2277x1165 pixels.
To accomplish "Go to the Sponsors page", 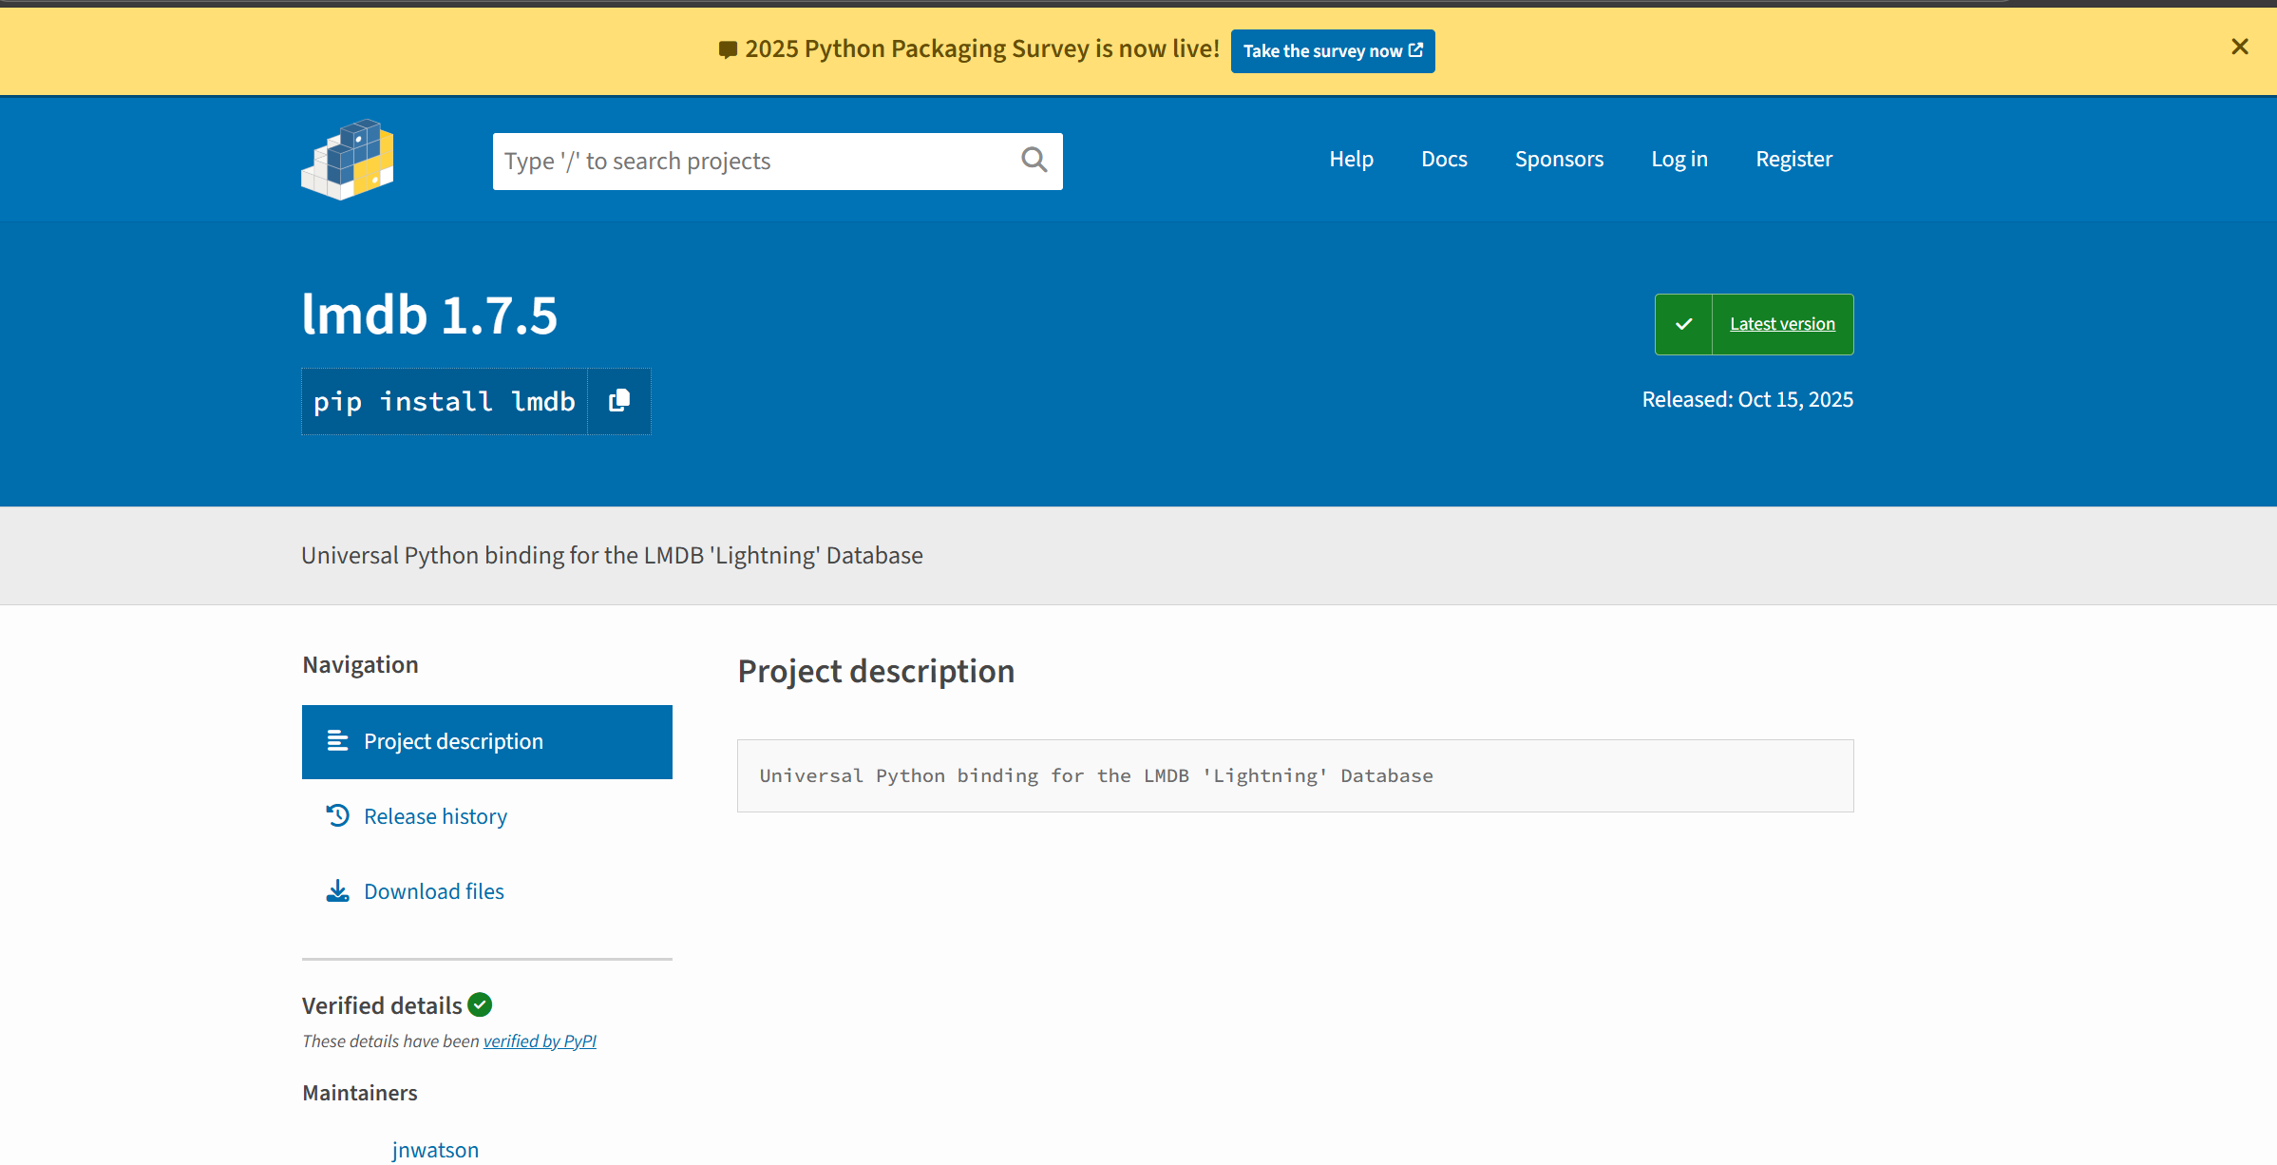I will tap(1559, 159).
